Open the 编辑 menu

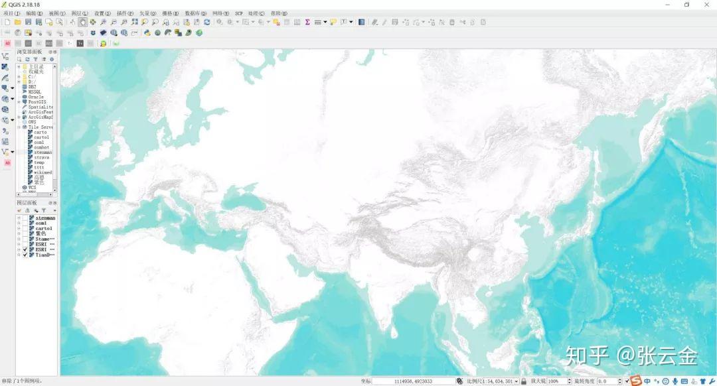(35, 13)
